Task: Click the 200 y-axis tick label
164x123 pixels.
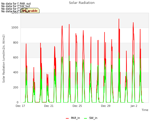Action: 16,88
